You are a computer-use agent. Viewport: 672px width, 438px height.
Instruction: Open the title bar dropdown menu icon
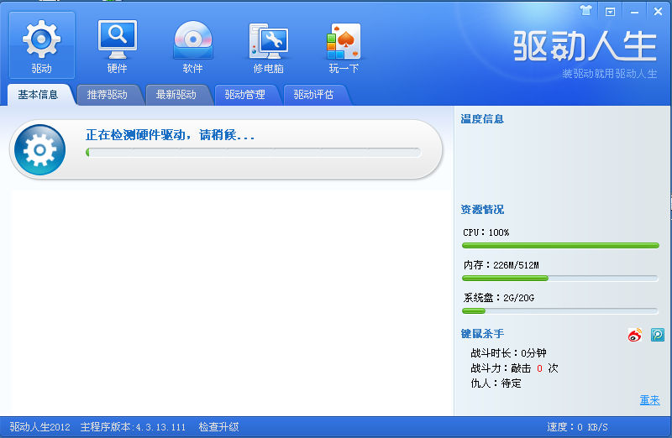(611, 12)
